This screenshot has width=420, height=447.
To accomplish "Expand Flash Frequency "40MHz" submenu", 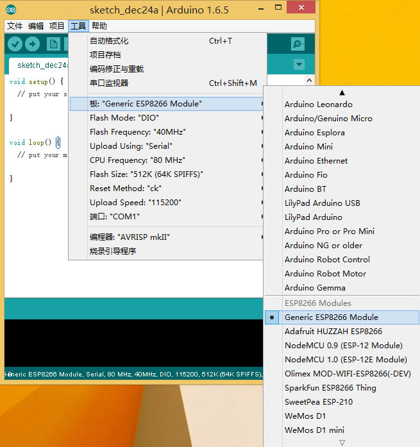I will 167,132.
